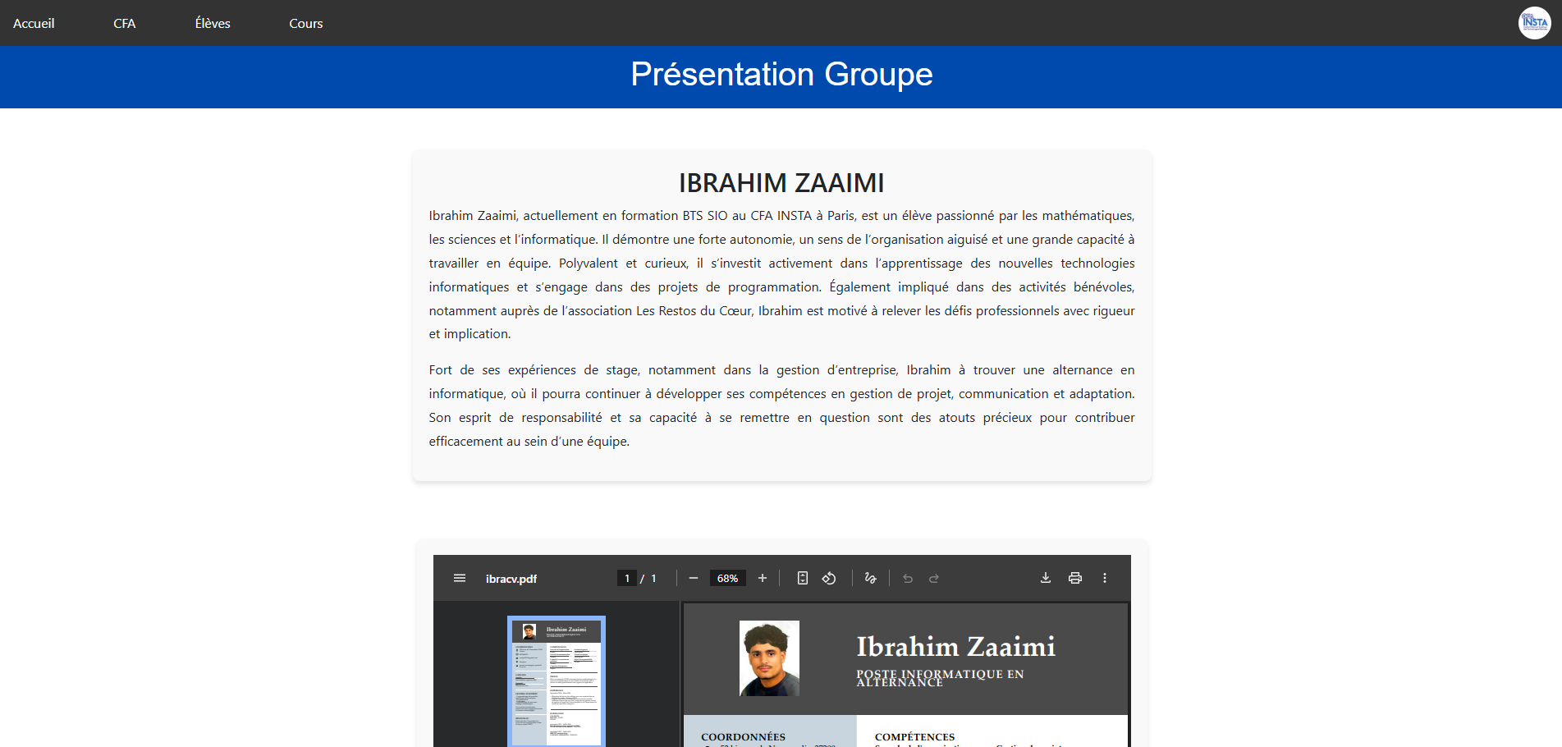Open the Accueil menu item
The image size is (1562, 747).
coord(33,23)
